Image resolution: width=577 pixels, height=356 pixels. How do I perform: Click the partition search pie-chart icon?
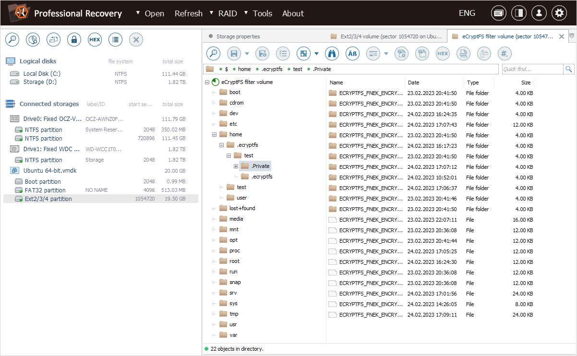click(33, 40)
